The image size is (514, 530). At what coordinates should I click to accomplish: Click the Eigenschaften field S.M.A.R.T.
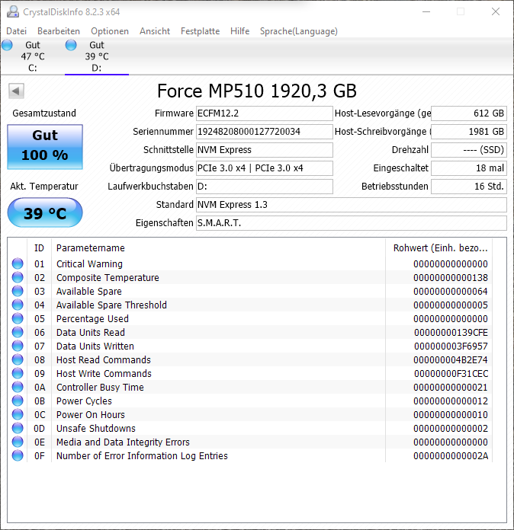click(x=352, y=223)
